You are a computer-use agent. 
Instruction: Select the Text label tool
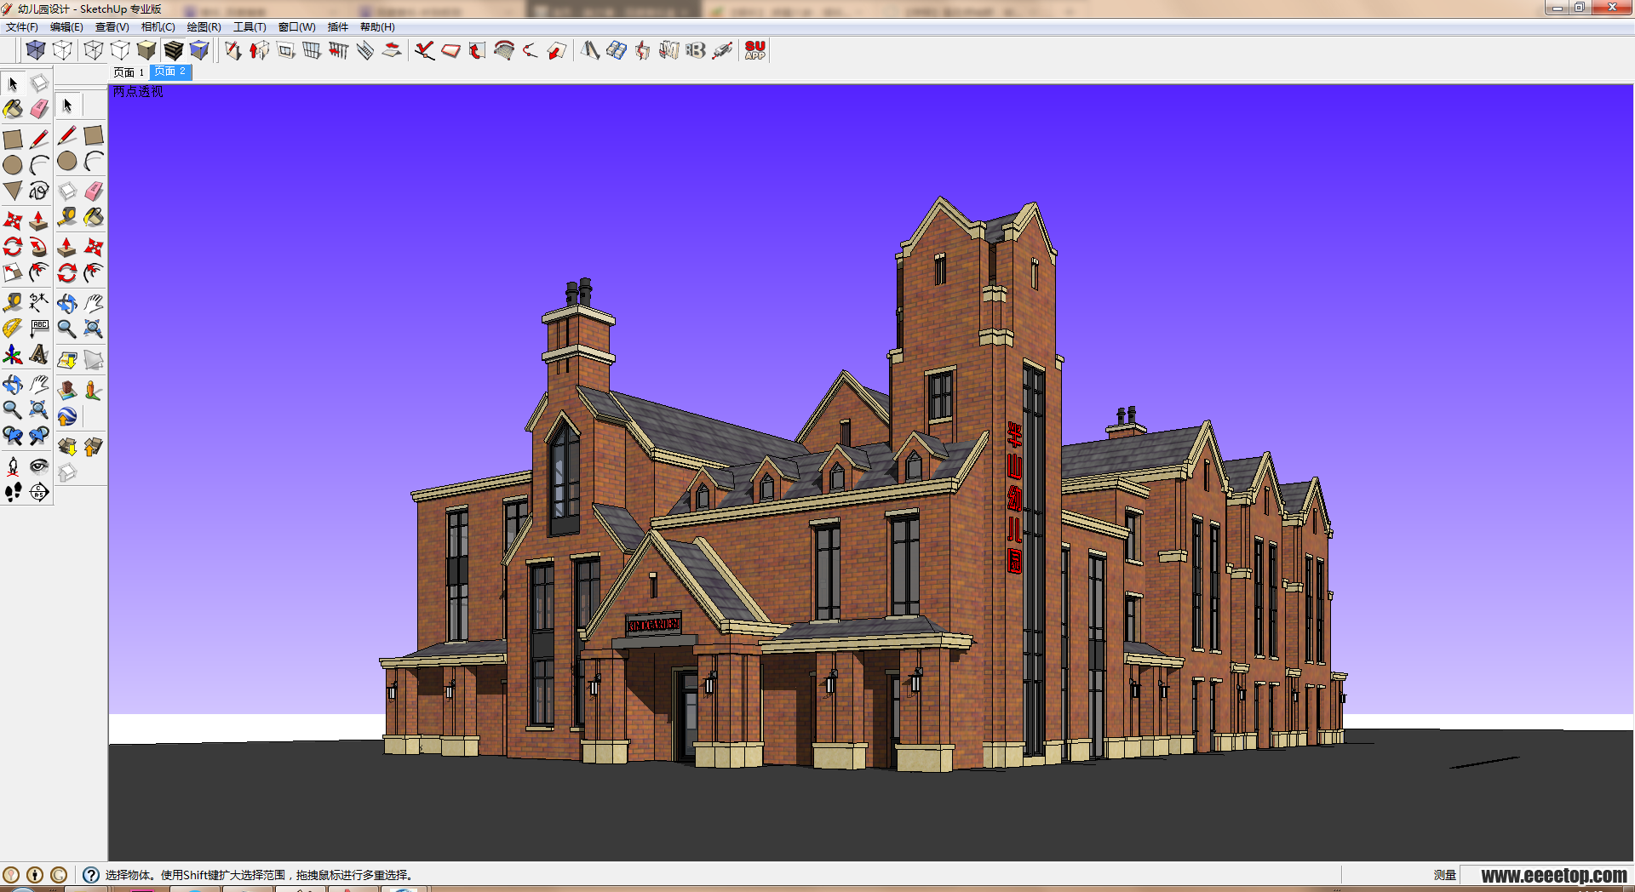click(39, 329)
